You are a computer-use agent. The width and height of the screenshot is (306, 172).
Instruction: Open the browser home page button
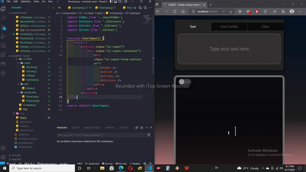coord(183,12)
